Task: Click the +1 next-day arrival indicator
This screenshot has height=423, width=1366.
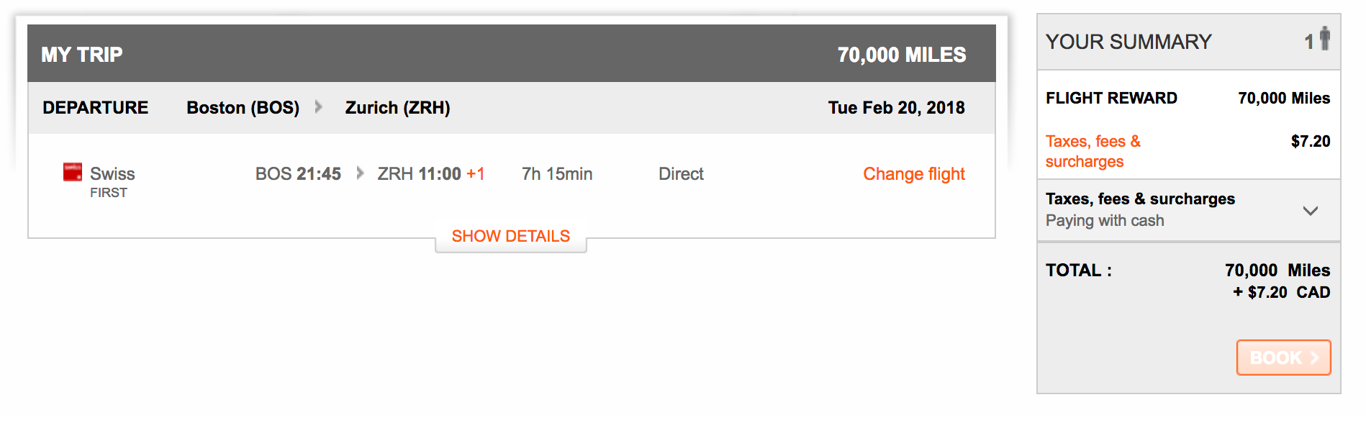Action: pyautogui.click(x=475, y=174)
